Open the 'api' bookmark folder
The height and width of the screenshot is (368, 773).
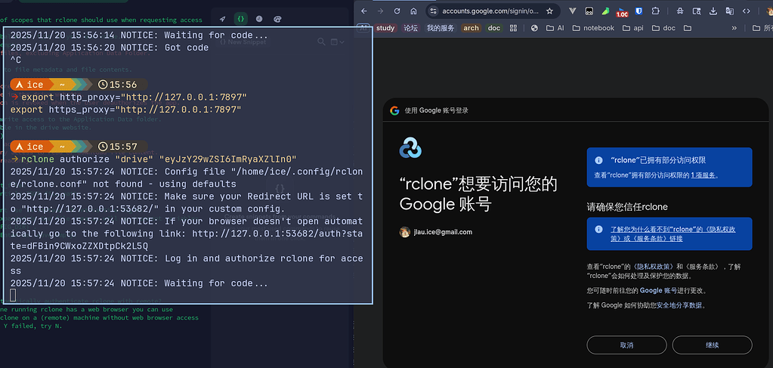pyautogui.click(x=633, y=28)
